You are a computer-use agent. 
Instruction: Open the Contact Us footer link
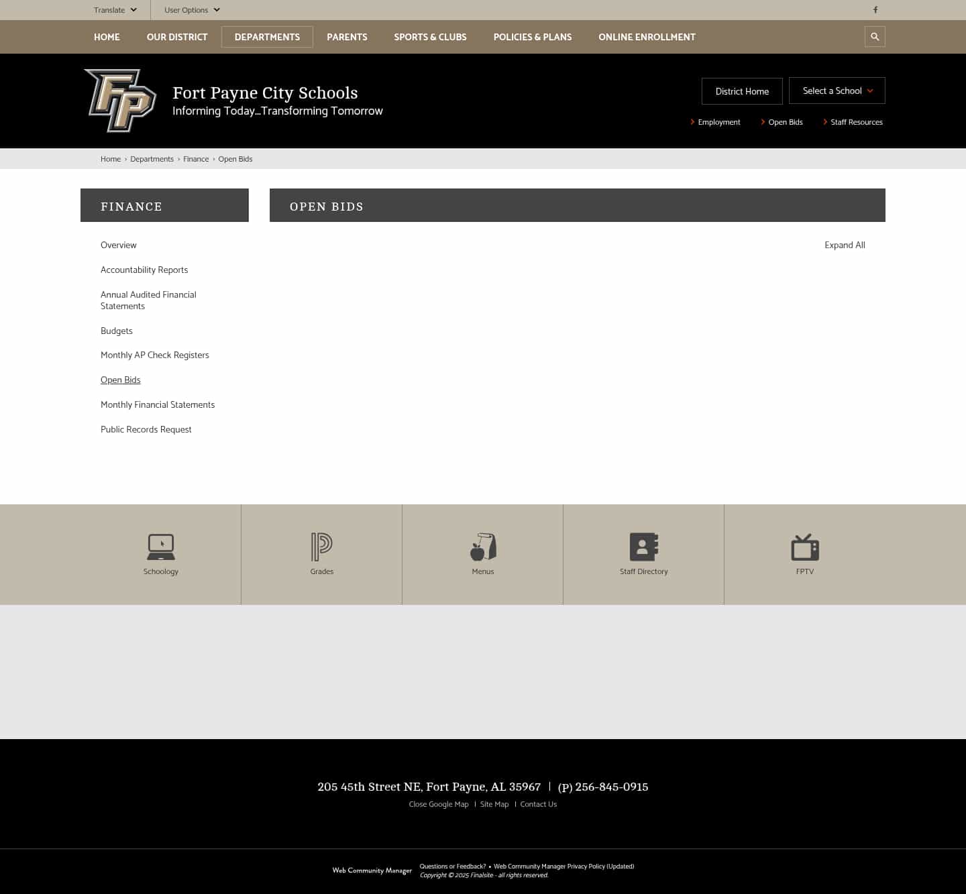pos(539,804)
